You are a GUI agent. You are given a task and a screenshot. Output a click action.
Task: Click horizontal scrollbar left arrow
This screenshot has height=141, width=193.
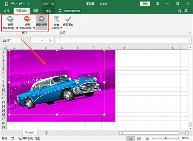coord(121,133)
